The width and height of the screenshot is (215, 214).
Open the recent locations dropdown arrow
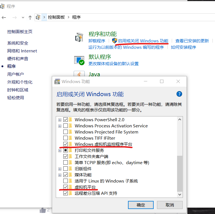pos(23,17)
